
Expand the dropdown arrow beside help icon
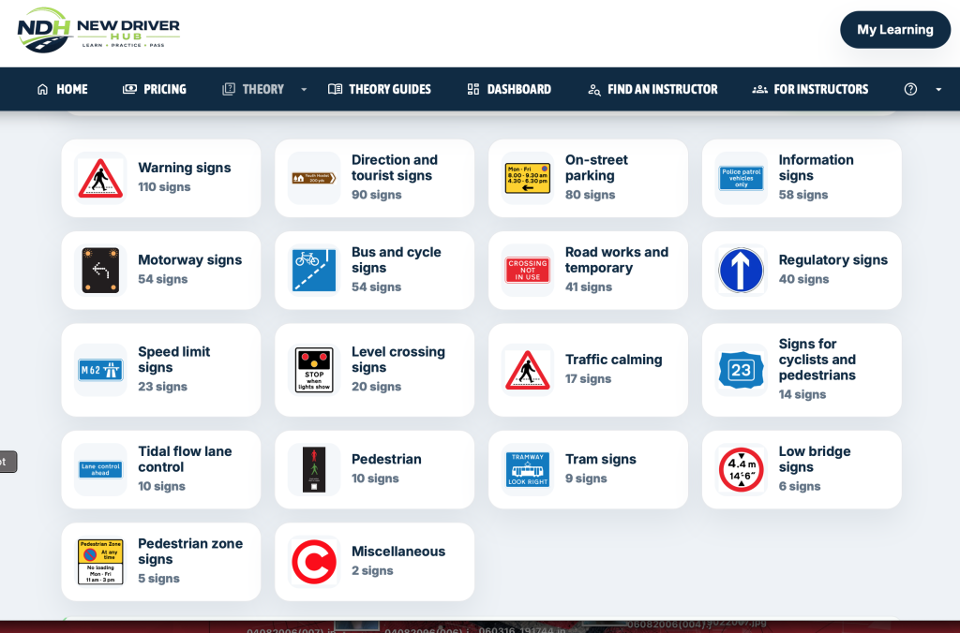[x=938, y=89]
